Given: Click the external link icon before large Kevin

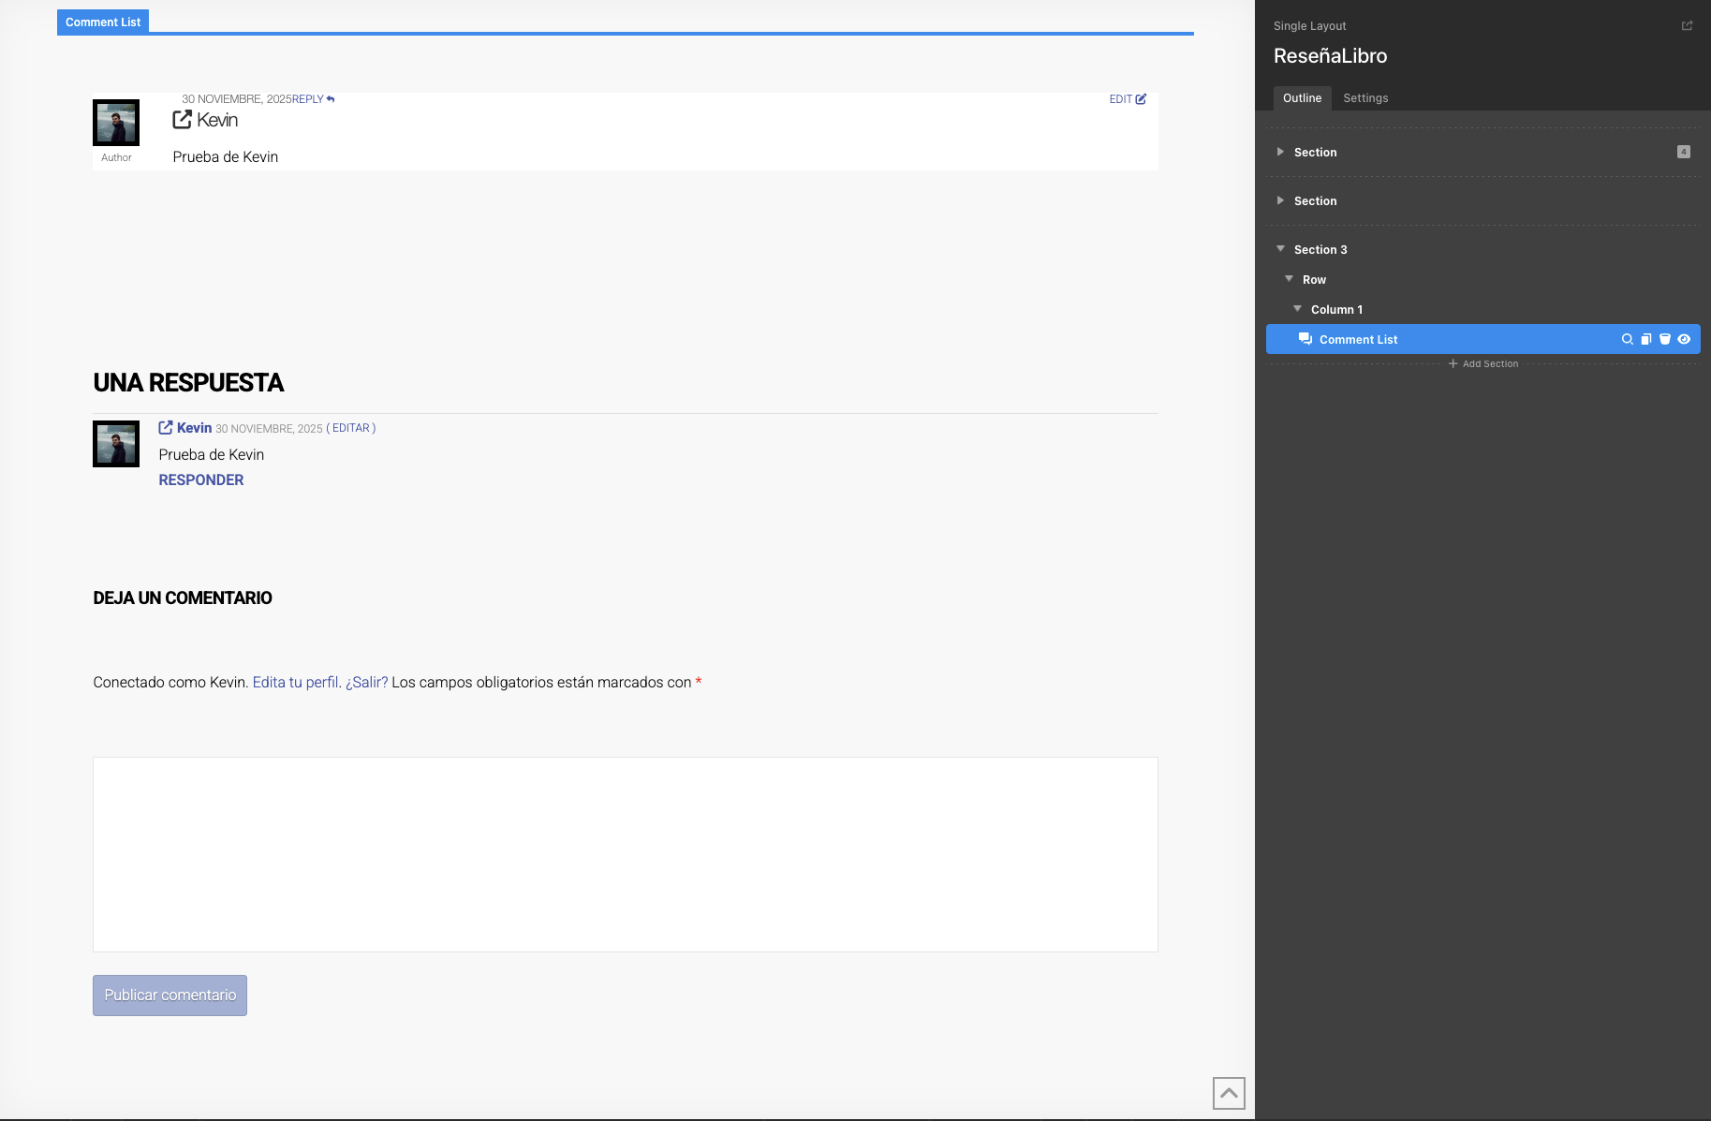Looking at the screenshot, I should click(x=183, y=120).
